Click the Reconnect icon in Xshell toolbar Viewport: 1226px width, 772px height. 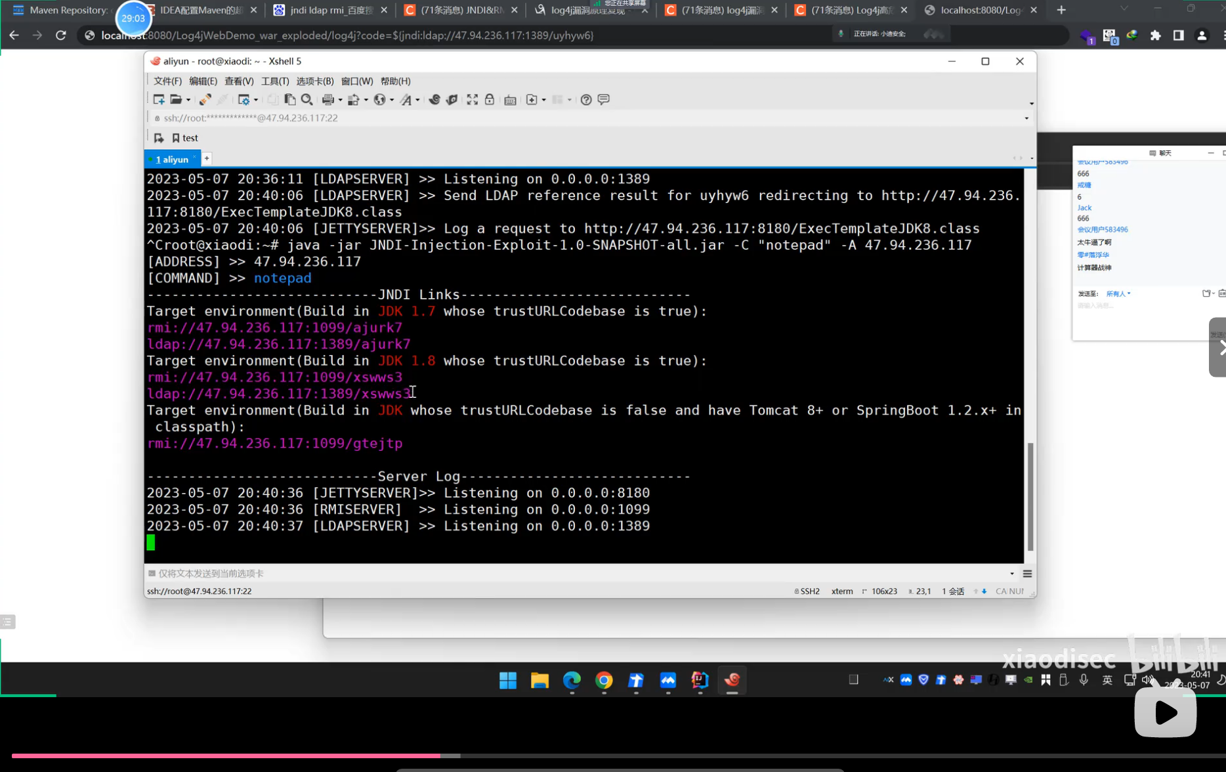pos(205,99)
